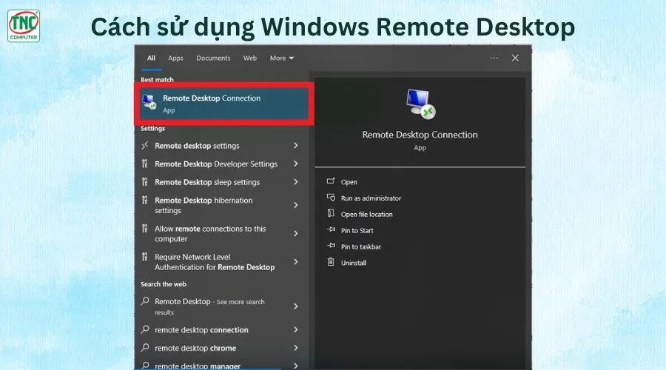The height and width of the screenshot is (370, 666).
Task: Click search icon beside remote desktop chrome
Action: (145, 348)
